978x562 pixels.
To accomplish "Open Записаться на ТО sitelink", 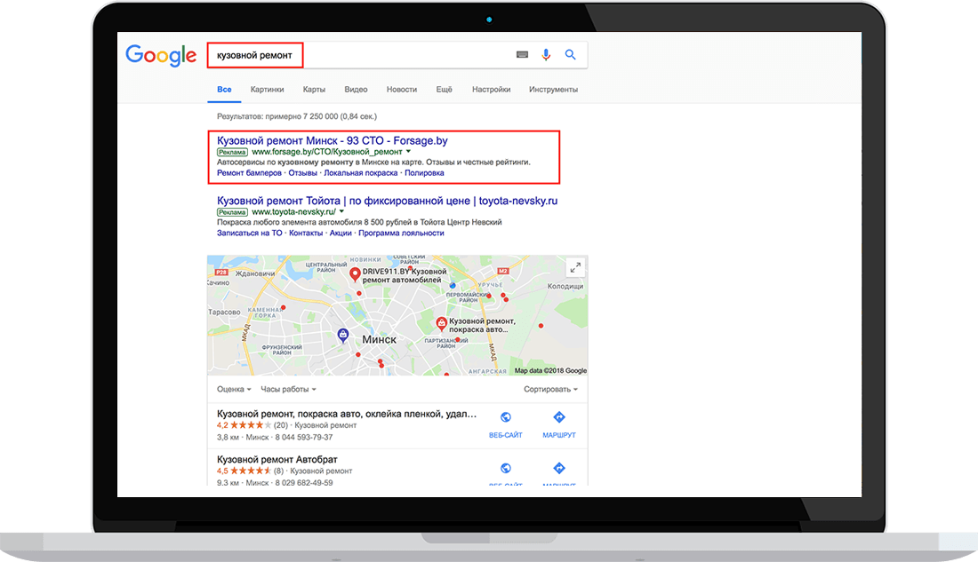I will 250,233.
